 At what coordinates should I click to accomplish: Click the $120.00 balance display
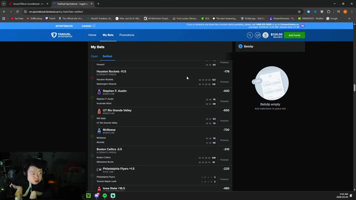(276, 35)
